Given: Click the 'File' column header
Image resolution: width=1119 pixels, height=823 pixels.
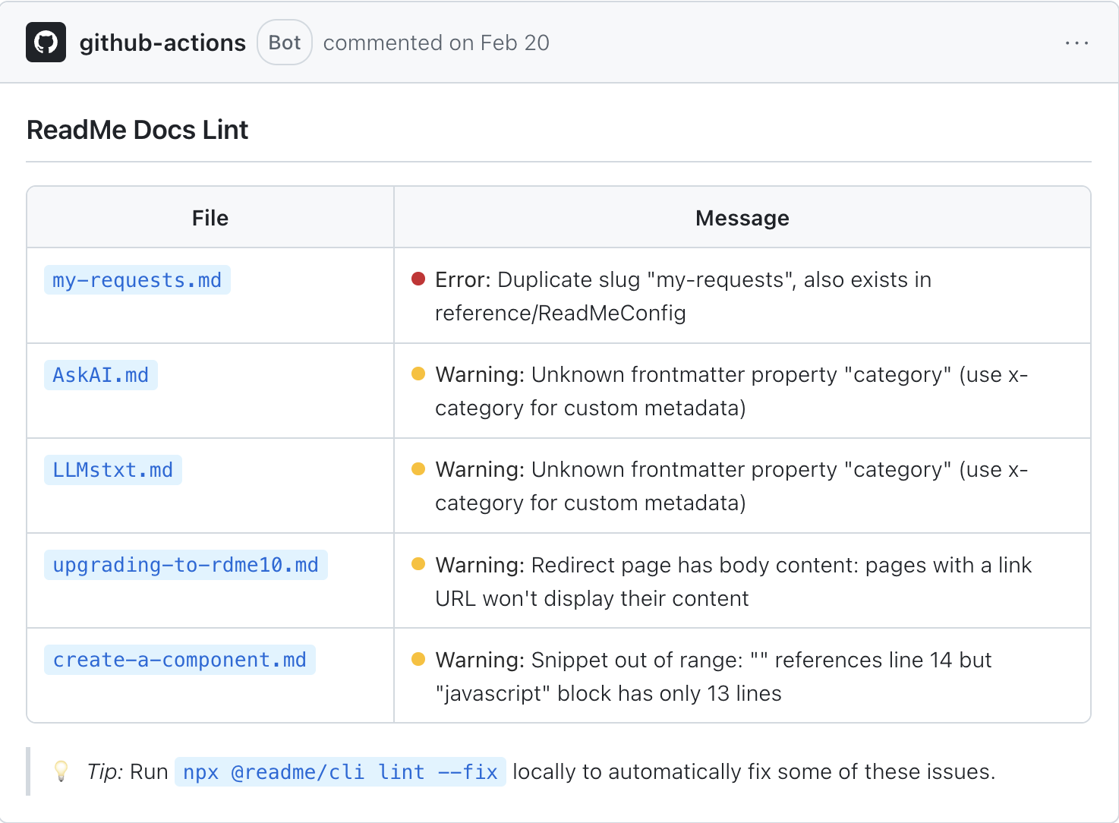Looking at the screenshot, I should [210, 218].
